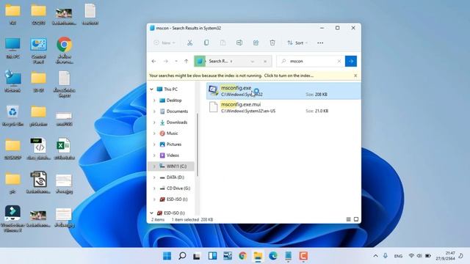470x264 pixels.
Task: Click the Delete trash icon in Explorer toolbar
Action: (272, 43)
